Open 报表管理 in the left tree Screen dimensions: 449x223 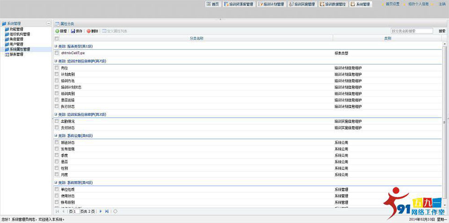(x=16, y=55)
